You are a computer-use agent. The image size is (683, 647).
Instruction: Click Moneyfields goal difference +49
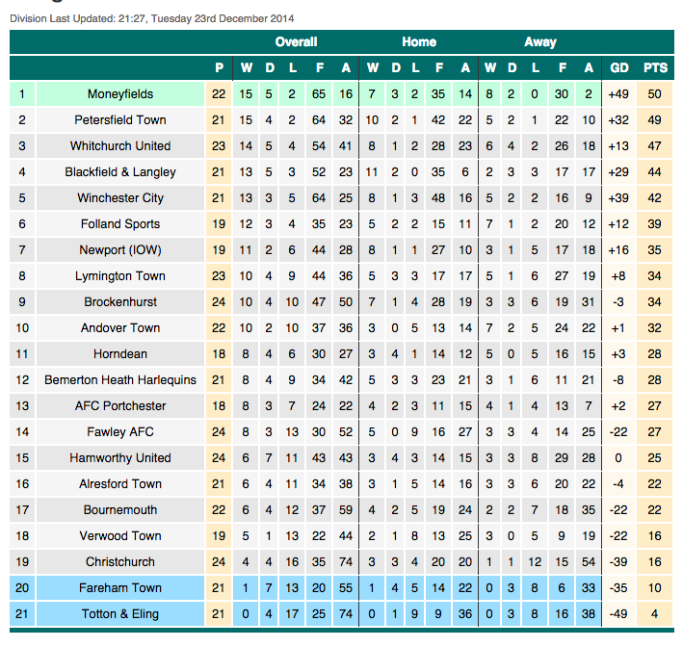[x=618, y=94]
